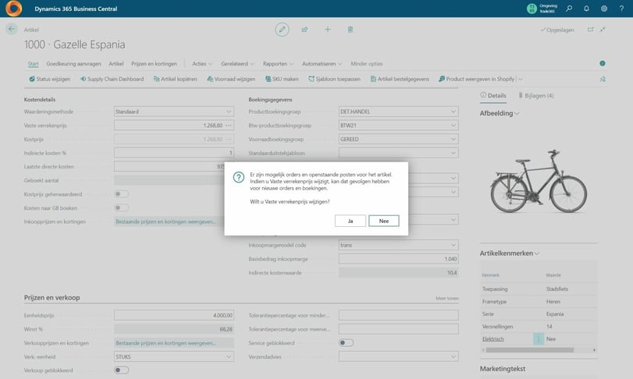Click Elektrisch attribute link
This screenshot has height=379, width=633.
[493, 339]
